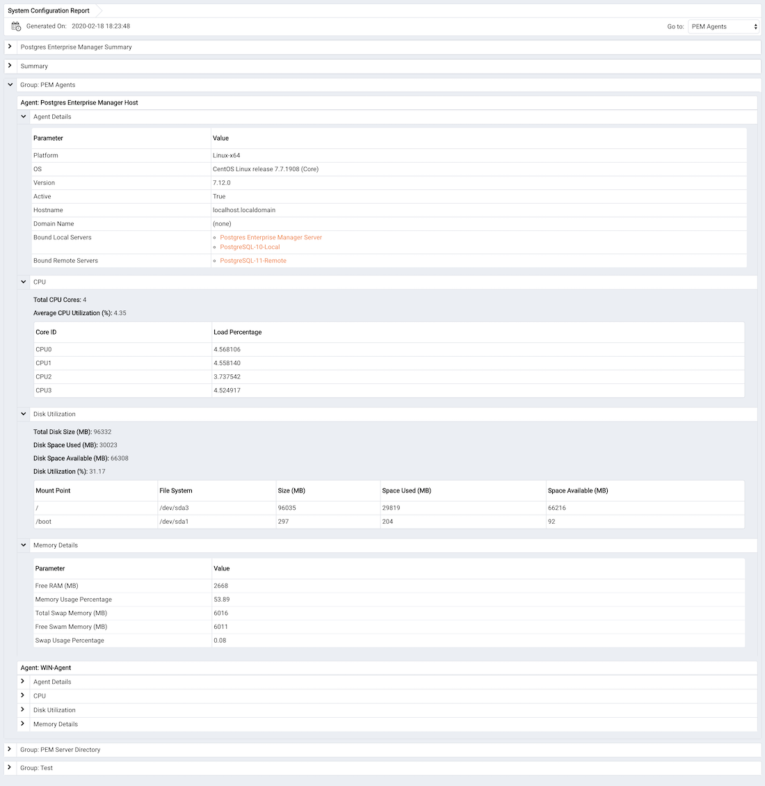The width and height of the screenshot is (765, 786).
Task: Expand CPU section under WIN-Agent
Action: 22,696
